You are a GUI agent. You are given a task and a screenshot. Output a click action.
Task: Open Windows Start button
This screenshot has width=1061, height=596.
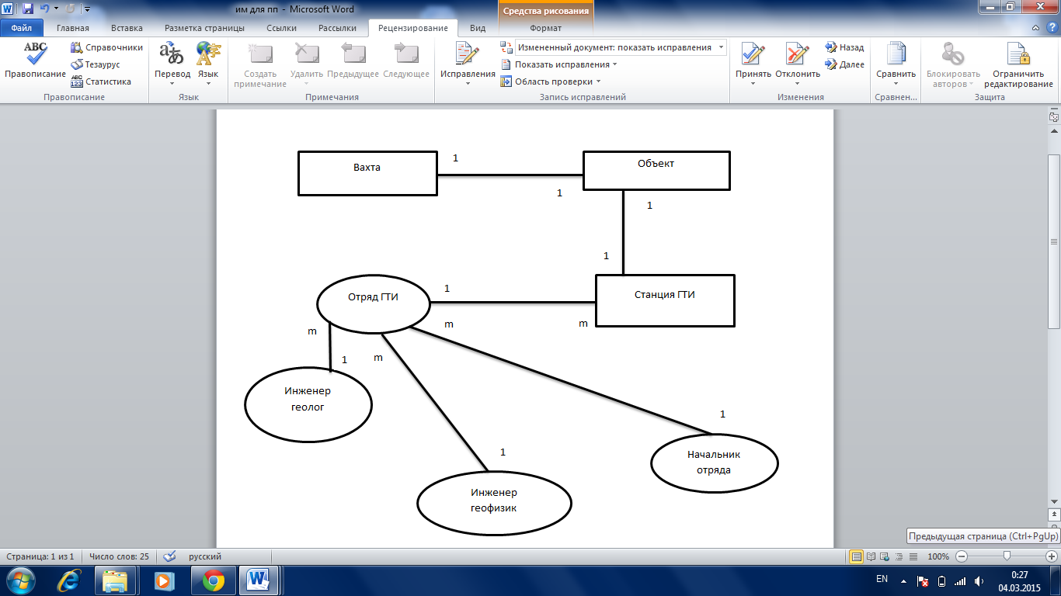[19, 580]
